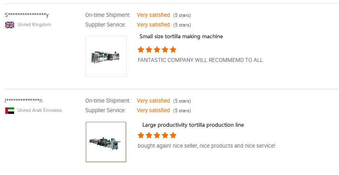The image size is (339, 175).
Task: Open the small tortilla machine thumbnail
Action: (106, 56)
